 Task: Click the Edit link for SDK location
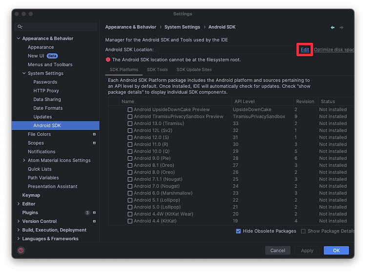pyautogui.click(x=305, y=49)
